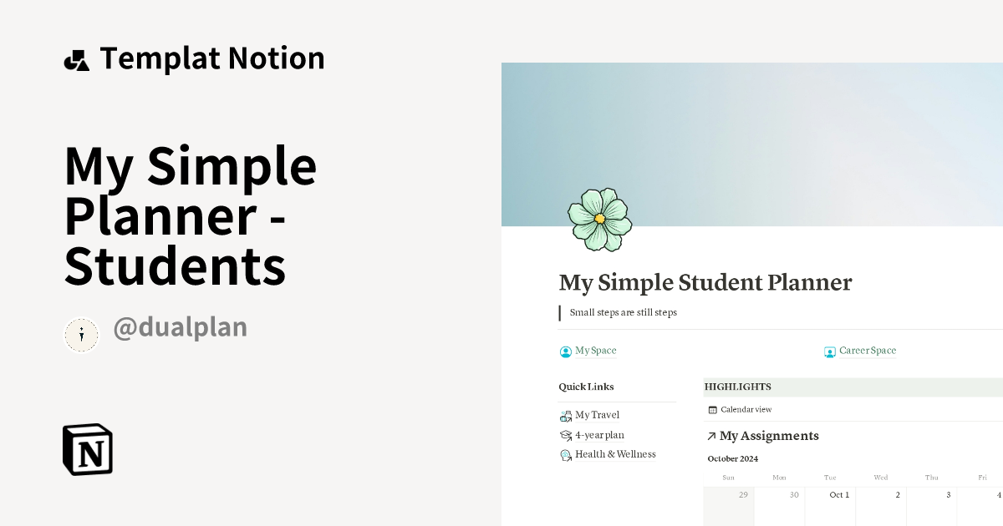Image resolution: width=1003 pixels, height=526 pixels.
Task: Follow the @dualplan creator link
Action: (180, 327)
